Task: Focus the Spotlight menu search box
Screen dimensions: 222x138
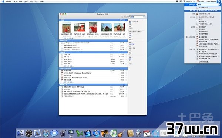Action: point(208,4)
